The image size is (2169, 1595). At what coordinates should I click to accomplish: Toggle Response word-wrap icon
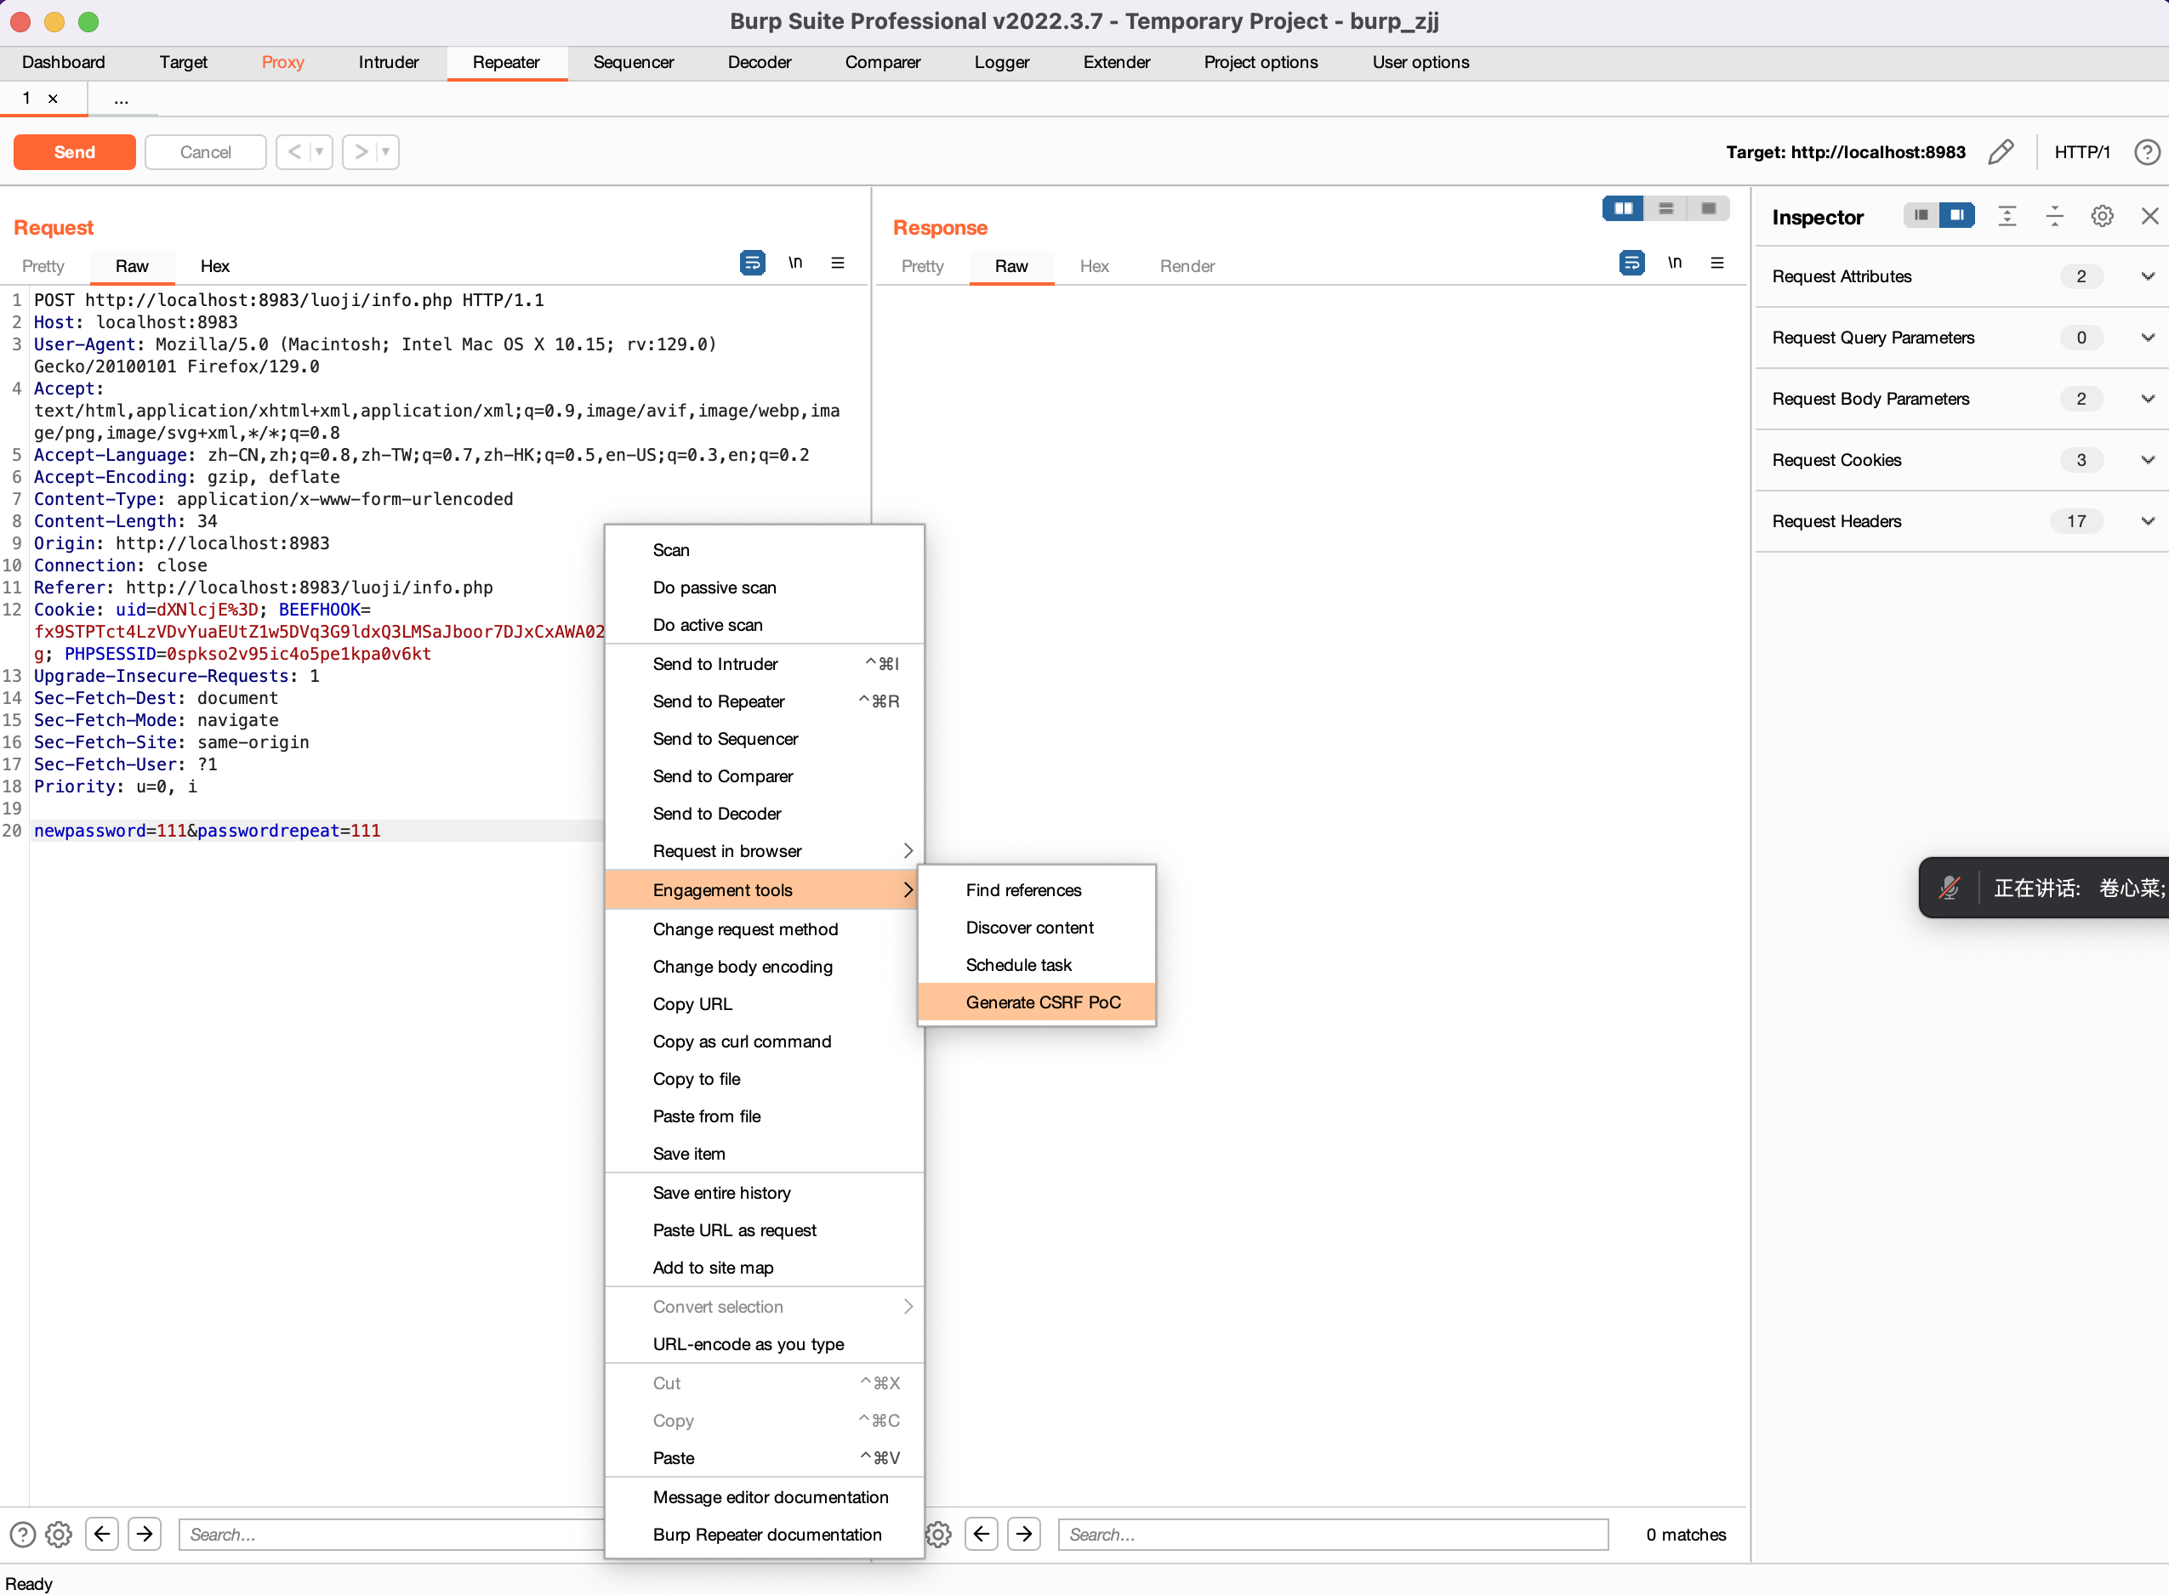point(1631,263)
